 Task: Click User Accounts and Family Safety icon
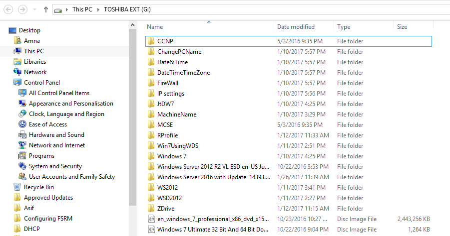click(x=22, y=176)
